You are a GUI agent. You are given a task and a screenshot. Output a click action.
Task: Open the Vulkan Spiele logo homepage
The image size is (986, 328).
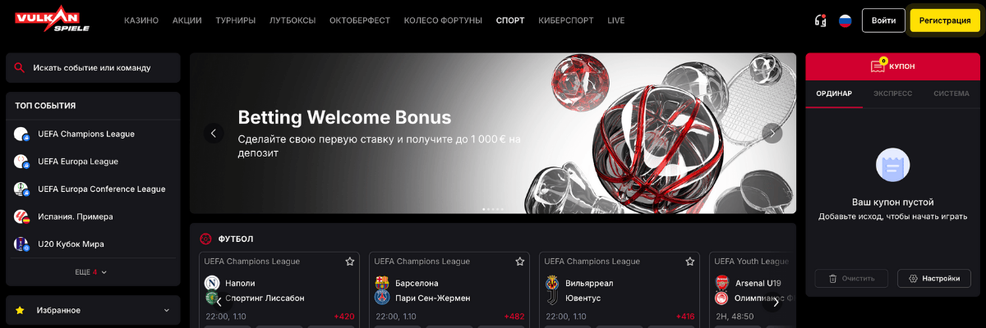click(54, 20)
